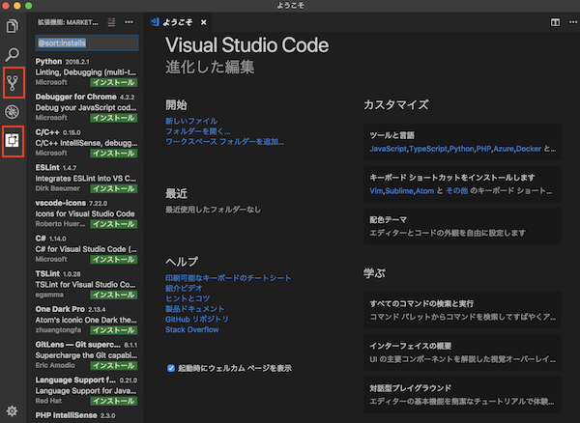The width and height of the screenshot is (580, 423).
Task: Select the vscode-icons extension title
Action: [x=61, y=203]
